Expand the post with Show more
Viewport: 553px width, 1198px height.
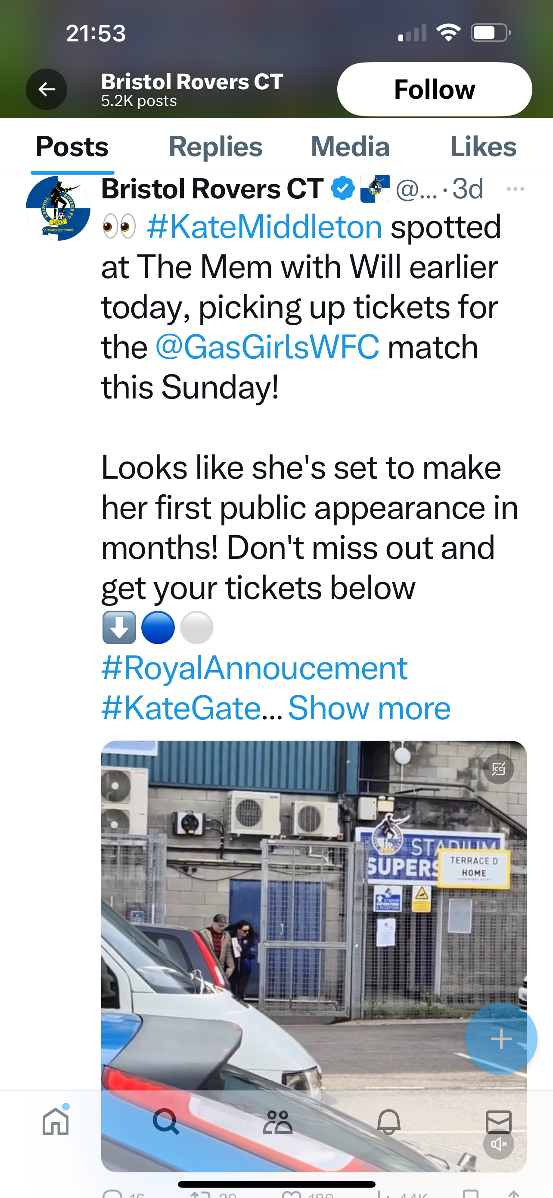pos(369,708)
